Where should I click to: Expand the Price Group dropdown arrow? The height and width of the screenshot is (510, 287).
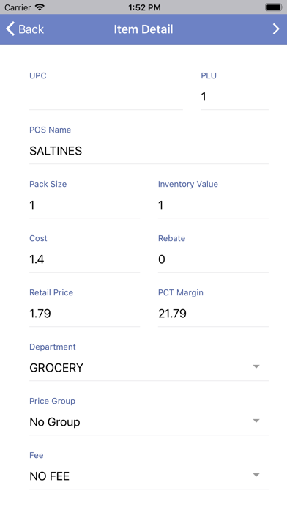click(x=256, y=421)
